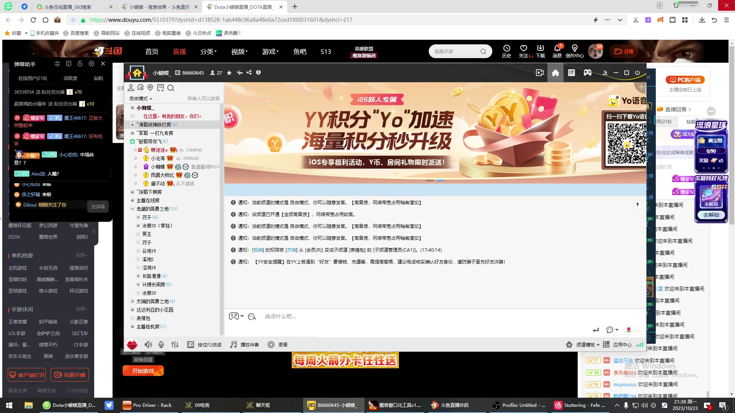Click the location pin icon above channel list
This screenshot has height=413, width=735.
tap(150, 88)
